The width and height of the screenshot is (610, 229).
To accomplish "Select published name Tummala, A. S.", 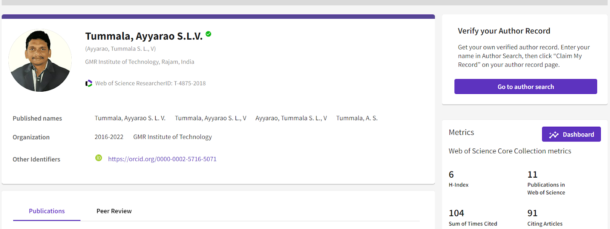I will point(357,118).
